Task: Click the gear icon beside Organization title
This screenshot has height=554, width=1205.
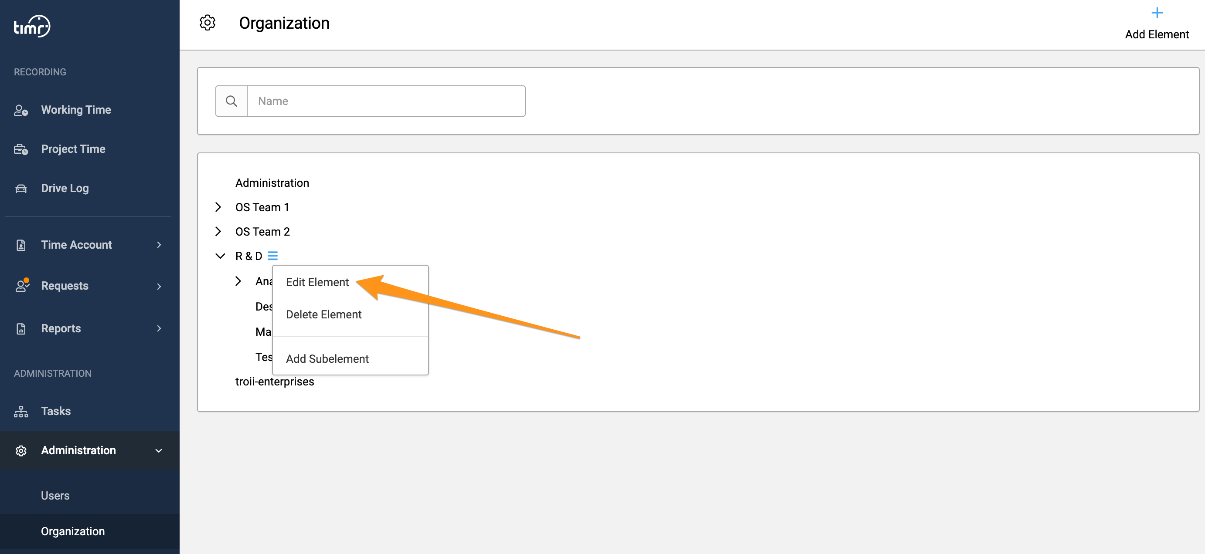Action: (x=207, y=23)
